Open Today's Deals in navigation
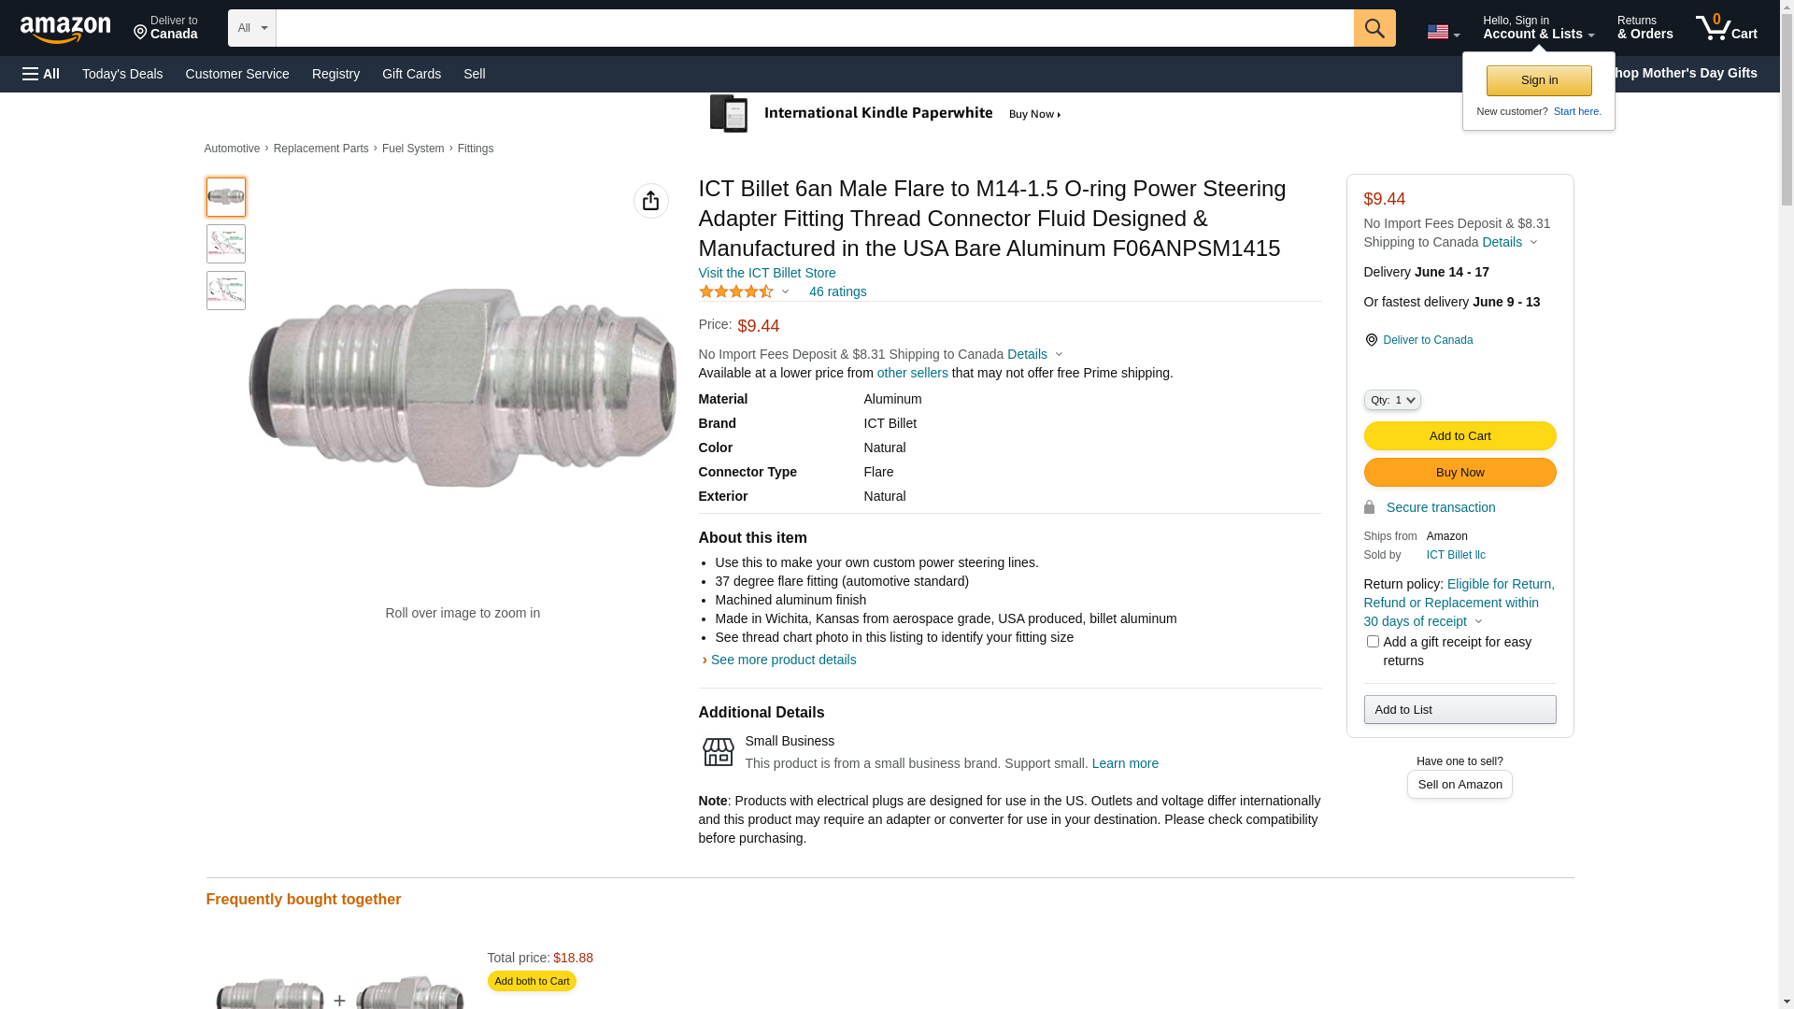Image resolution: width=1794 pixels, height=1009 pixels. pos(122,74)
